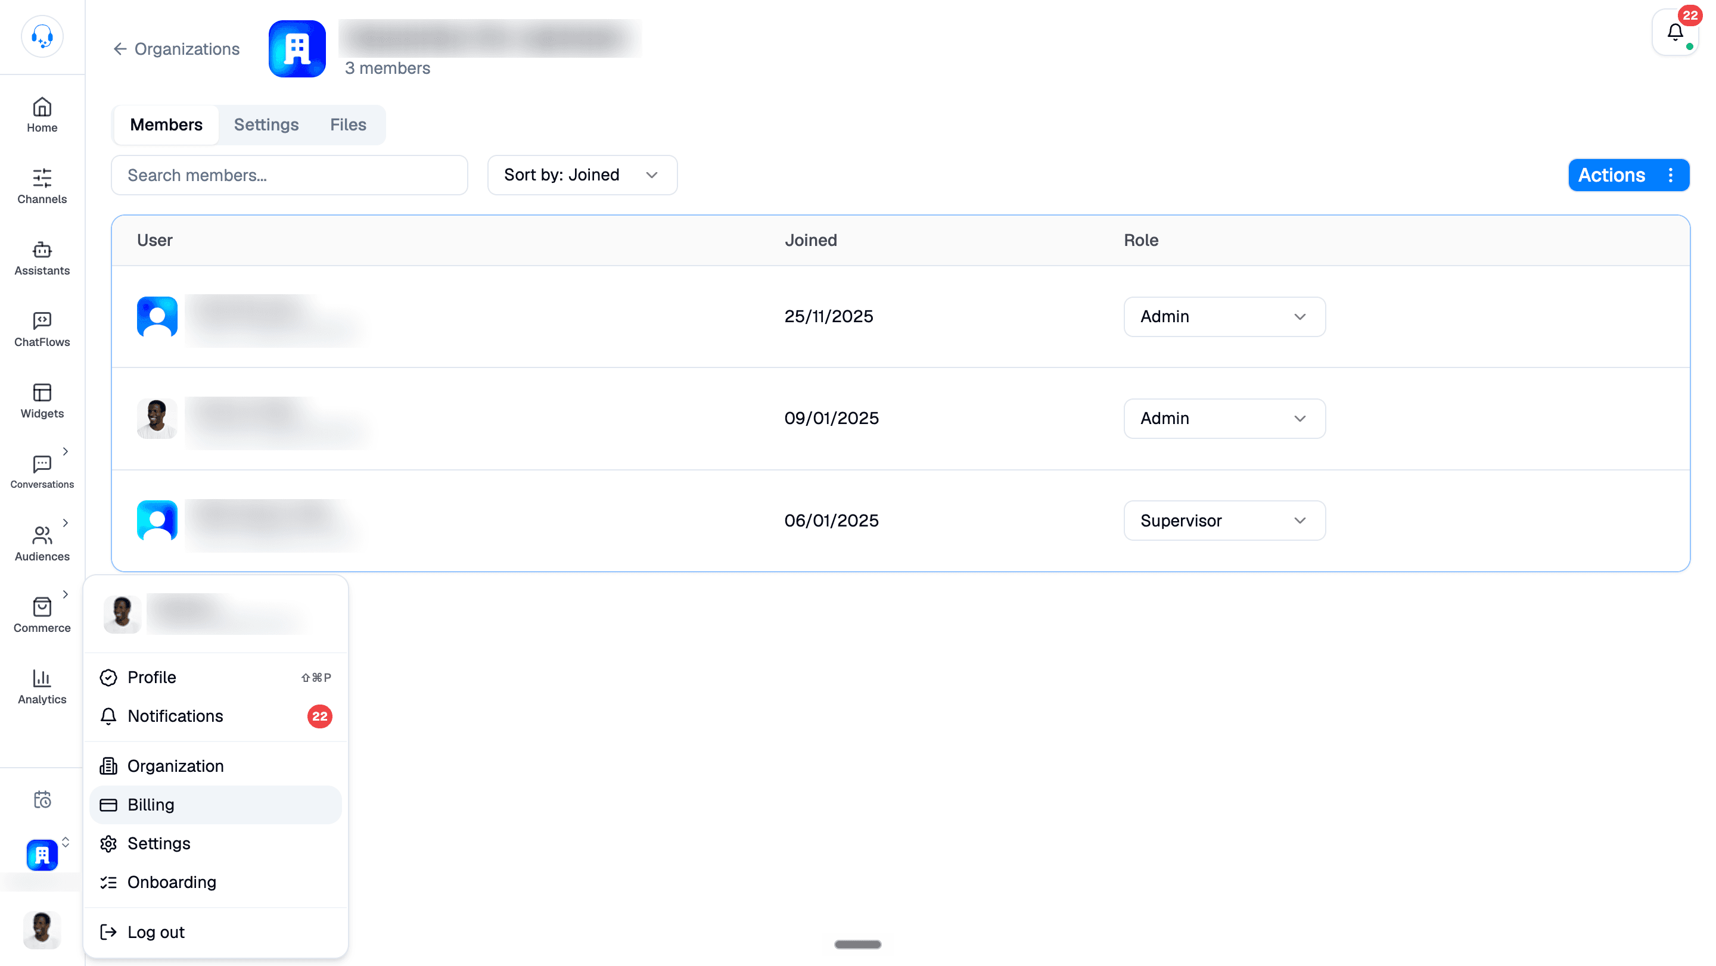The image size is (1716, 966).
Task: Expand the Conversations submenu chevron
Action: pyautogui.click(x=66, y=451)
